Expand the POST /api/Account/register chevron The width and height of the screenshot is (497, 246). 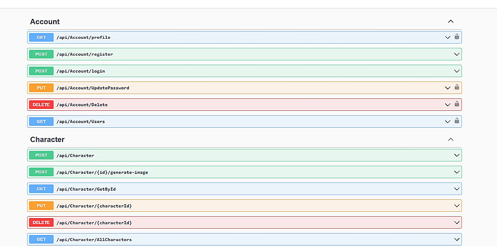[457, 54]
